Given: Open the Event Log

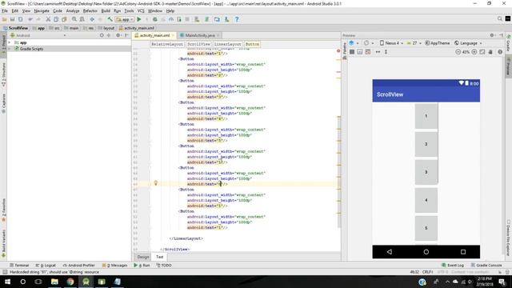Looking at the screenshot, I should pos(453,265).
